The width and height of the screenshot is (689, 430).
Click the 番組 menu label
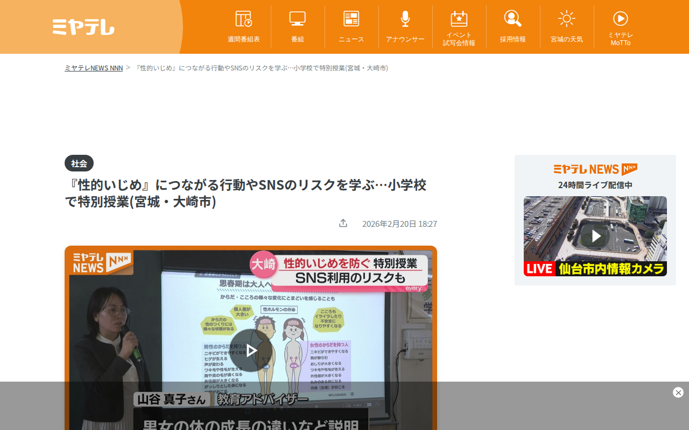pos(298,39)
